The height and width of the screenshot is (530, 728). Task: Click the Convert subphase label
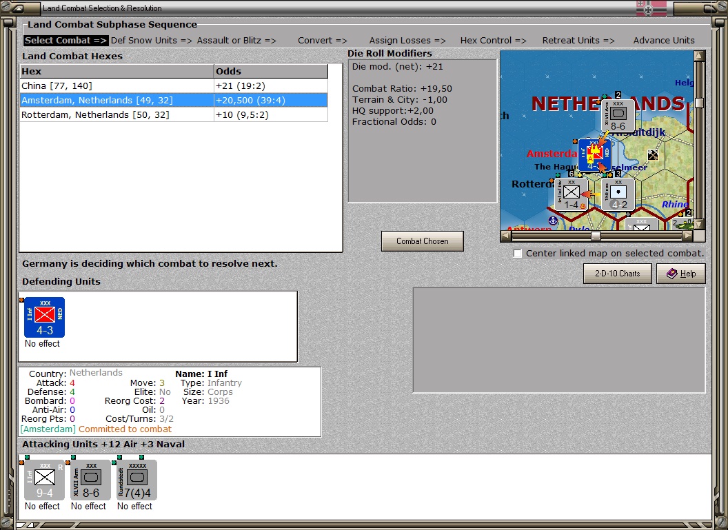pos(322,41)
